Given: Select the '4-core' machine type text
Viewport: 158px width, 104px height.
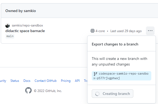Looking at the screenshot, I should click(x=100, y=31).
